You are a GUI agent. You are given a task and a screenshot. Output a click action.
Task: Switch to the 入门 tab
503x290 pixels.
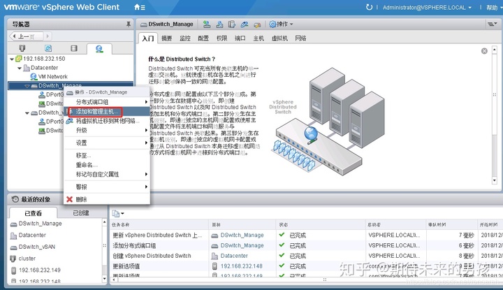pos(148,38)
